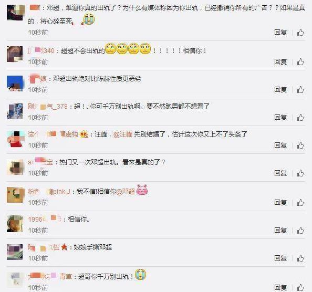Like the 我不信!相信你 comment

[x=300, y=203]
